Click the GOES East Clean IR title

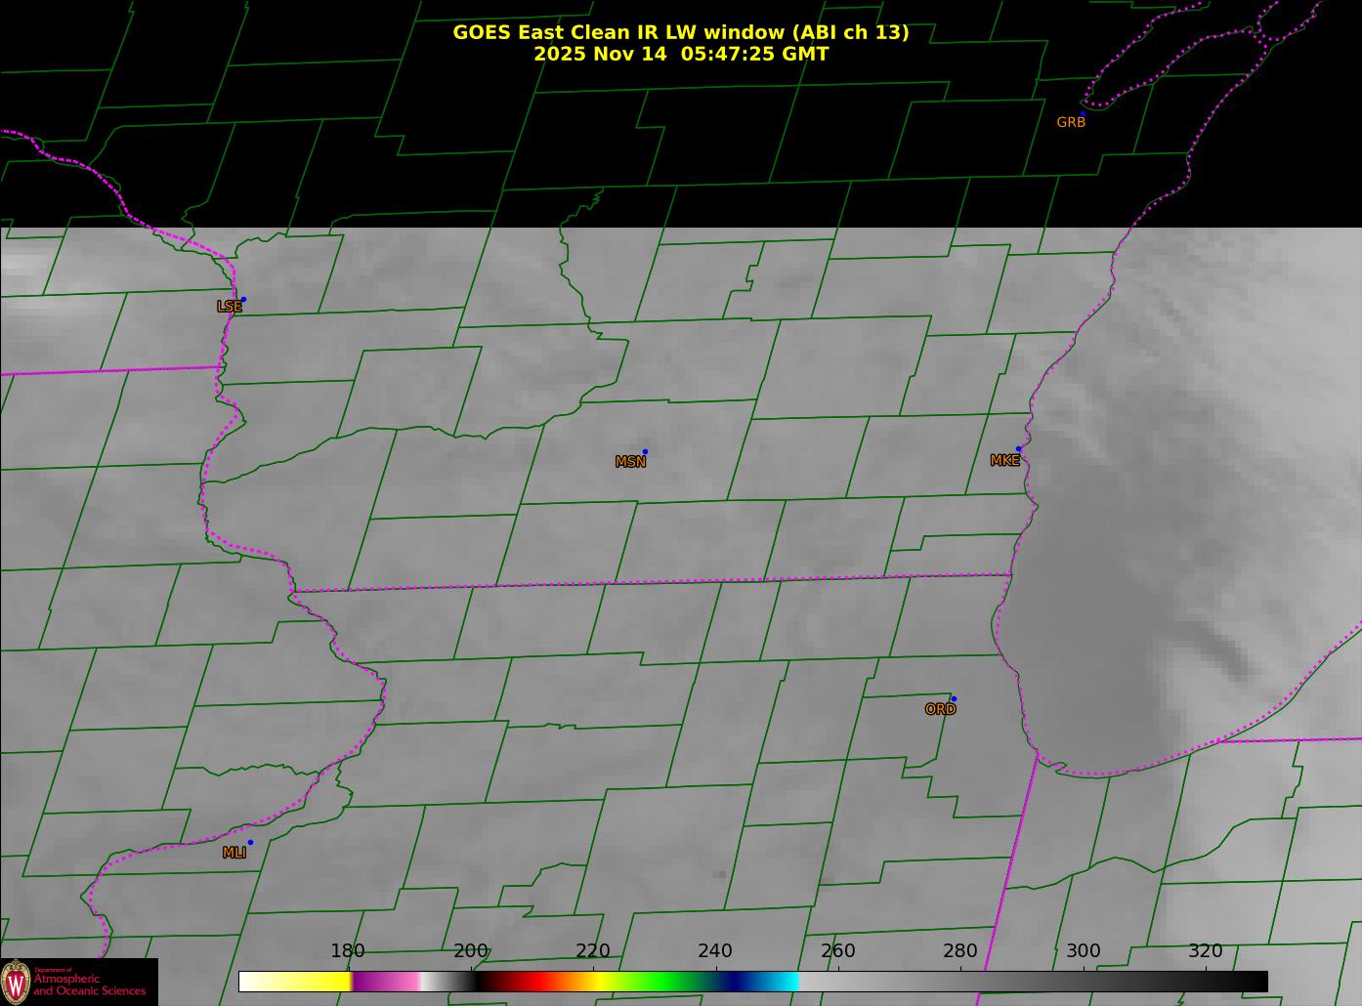click(x=680, y=32)
